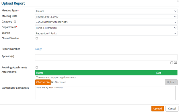Screen dimensions: 179x112
Task: Open the Branch dropdown
Action: point(106,33)
